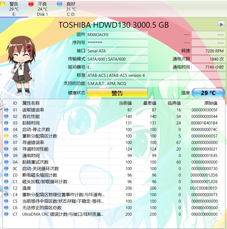Select the 吞吐性能 attribute name

pos(31,116)
